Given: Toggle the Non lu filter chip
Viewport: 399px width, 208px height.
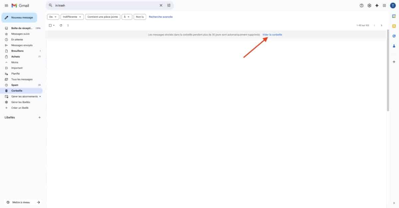Looking at the screenshot, I should click(x=140, y=17).
